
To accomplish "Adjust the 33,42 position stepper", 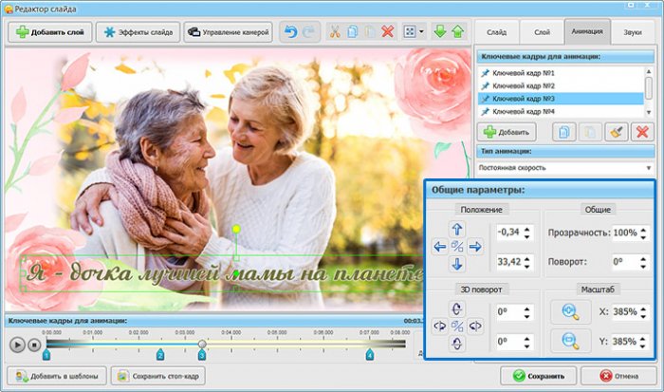I will [x=526, y=262].
